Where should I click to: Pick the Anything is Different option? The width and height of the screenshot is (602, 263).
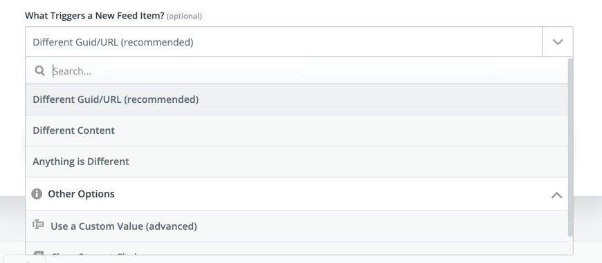(296, 162)
